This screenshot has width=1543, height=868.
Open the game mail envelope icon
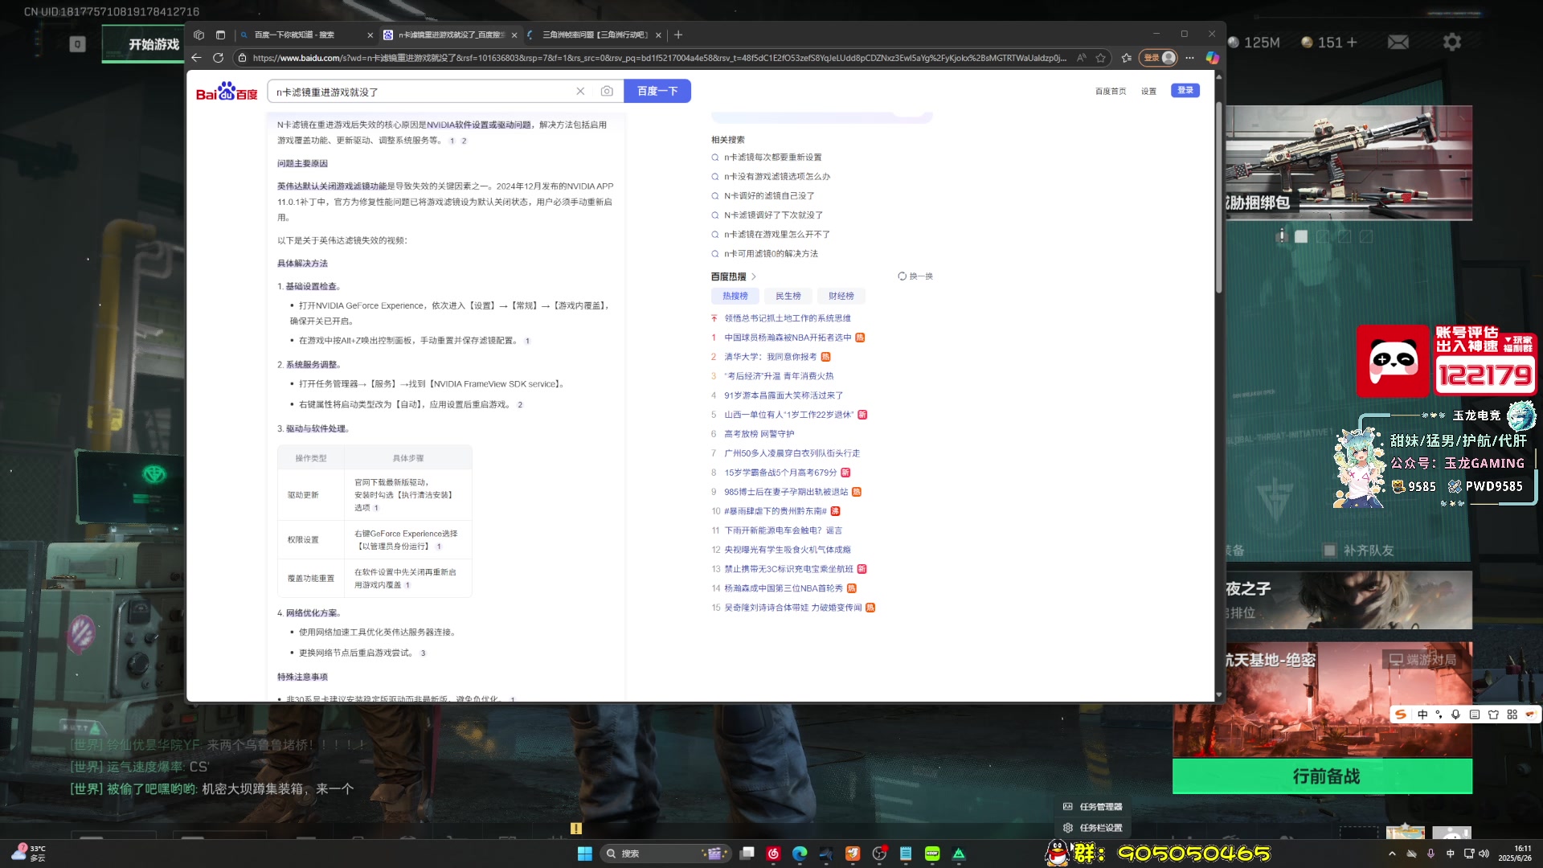1398,42
